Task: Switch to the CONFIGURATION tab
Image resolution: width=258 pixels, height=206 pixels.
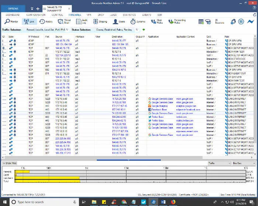Action: (36, 15)
